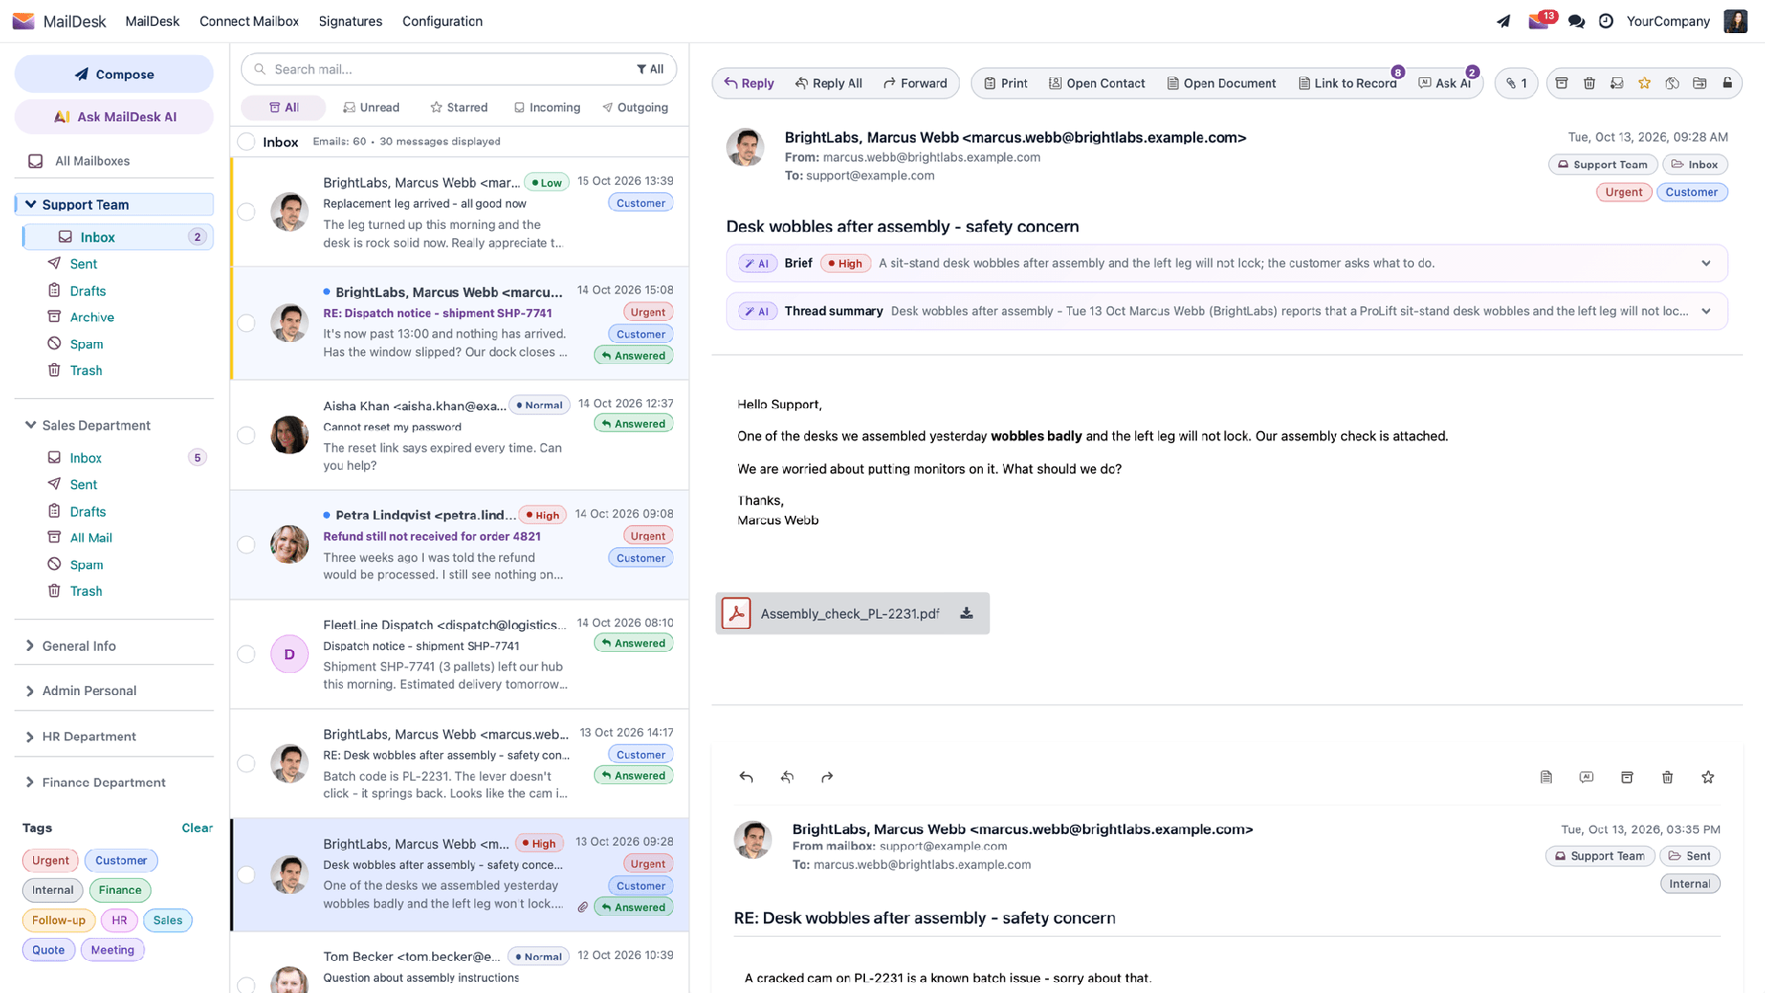Click the clock activity icon in top bar

tap(1606, 21)
